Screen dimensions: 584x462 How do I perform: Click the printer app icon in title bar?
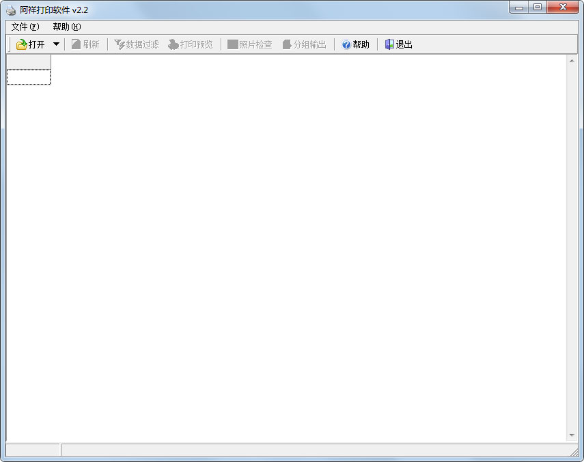(x=11, y=10)
